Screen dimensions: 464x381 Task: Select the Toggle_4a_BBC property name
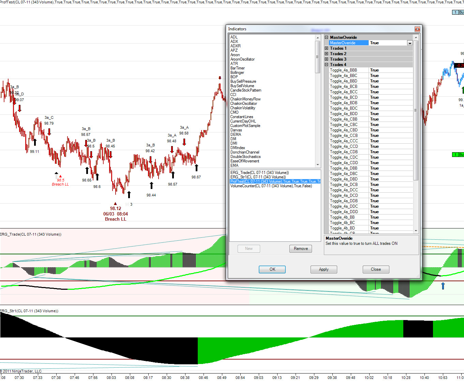tap(344, 76)
